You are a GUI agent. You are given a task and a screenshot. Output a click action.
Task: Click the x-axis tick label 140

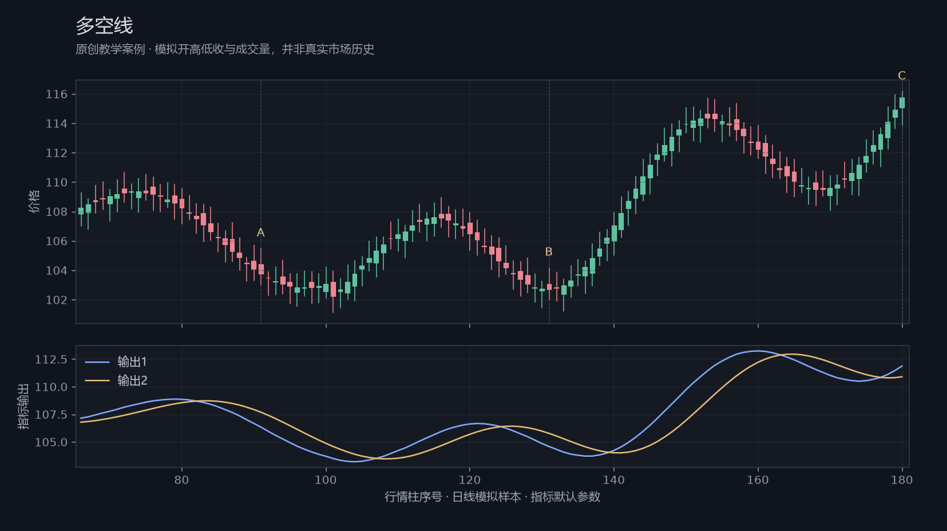pos(614,479)
